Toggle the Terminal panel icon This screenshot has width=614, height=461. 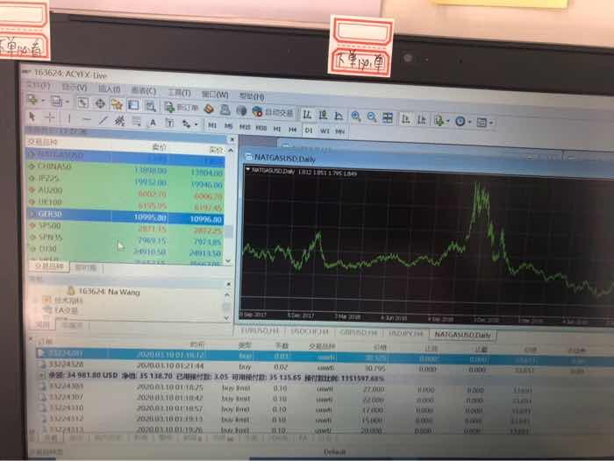[x=133, y=105]
